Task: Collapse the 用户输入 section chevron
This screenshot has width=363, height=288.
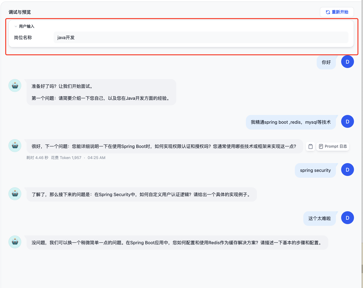Action: coord(16,26)
